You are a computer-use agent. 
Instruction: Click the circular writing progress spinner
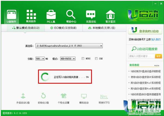point(45,77)
